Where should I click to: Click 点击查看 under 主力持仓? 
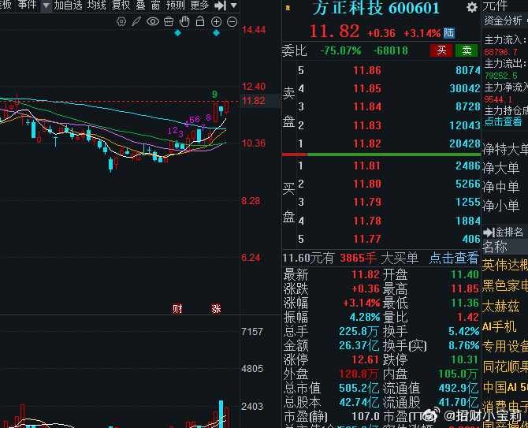503,121
